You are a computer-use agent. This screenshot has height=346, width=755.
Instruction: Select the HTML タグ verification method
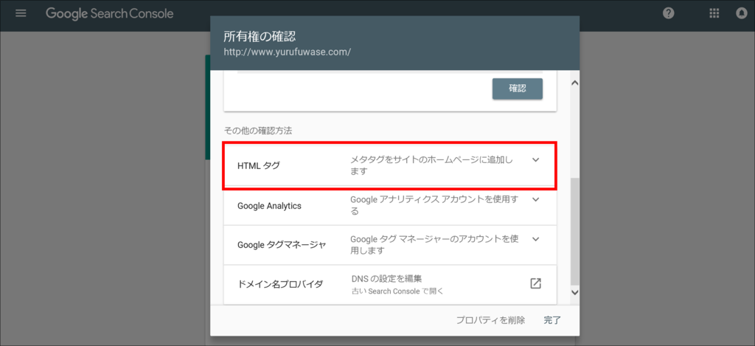tap(390, 166)
